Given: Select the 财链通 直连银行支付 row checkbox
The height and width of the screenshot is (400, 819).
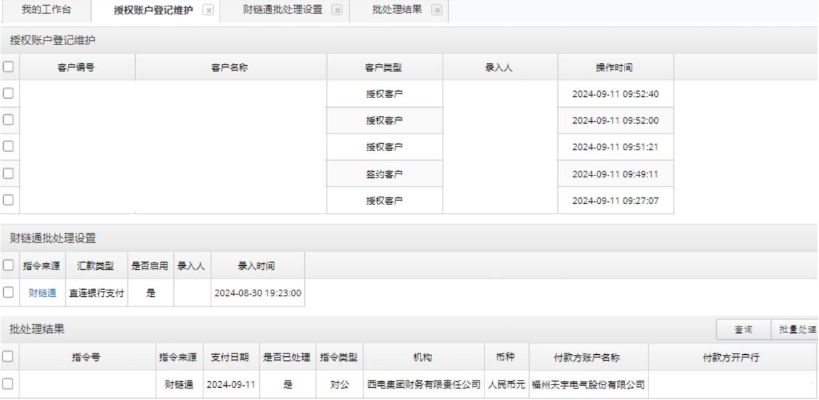Looking at the screenshot, I should 8,292.
